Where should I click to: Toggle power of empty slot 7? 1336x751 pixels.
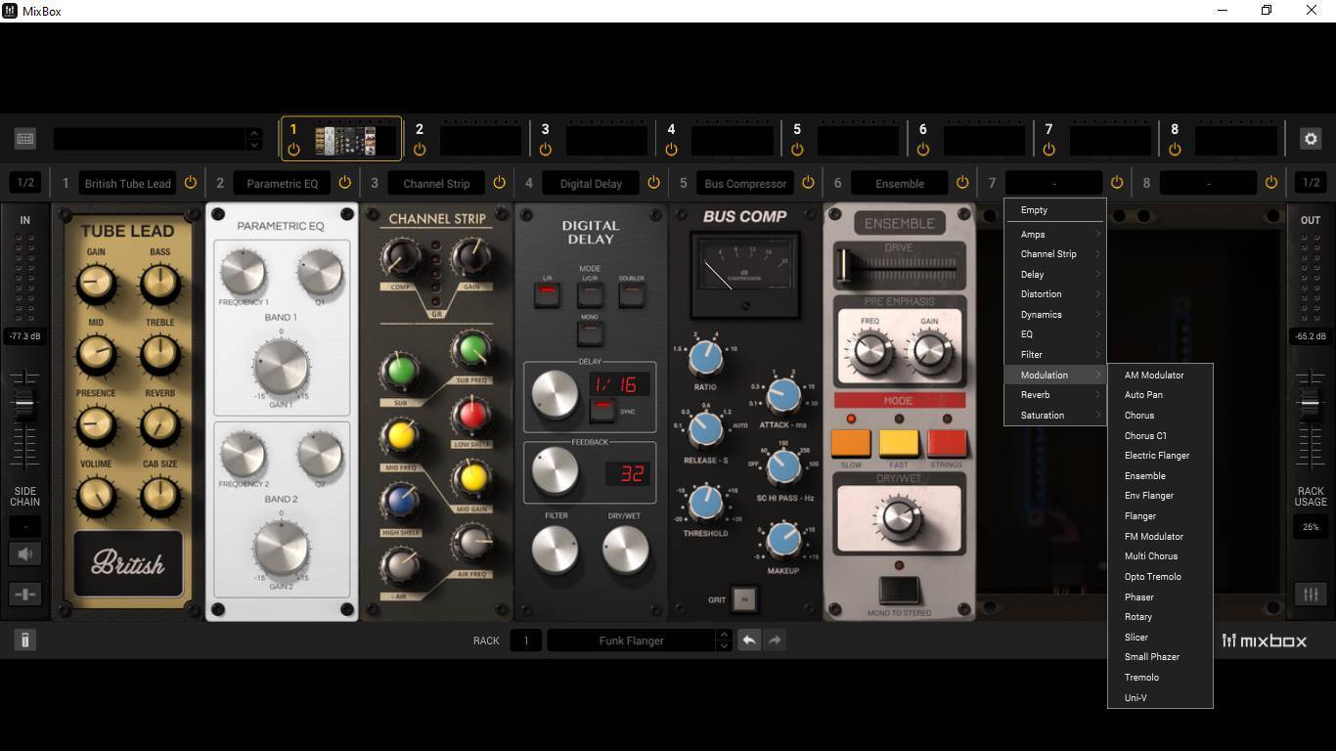pos(1117,183)
